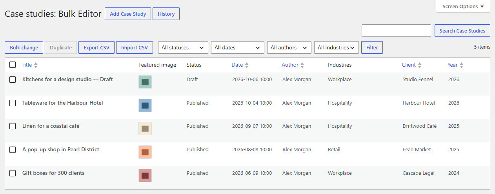Click the Add Case Study button

tap(128, 14)
